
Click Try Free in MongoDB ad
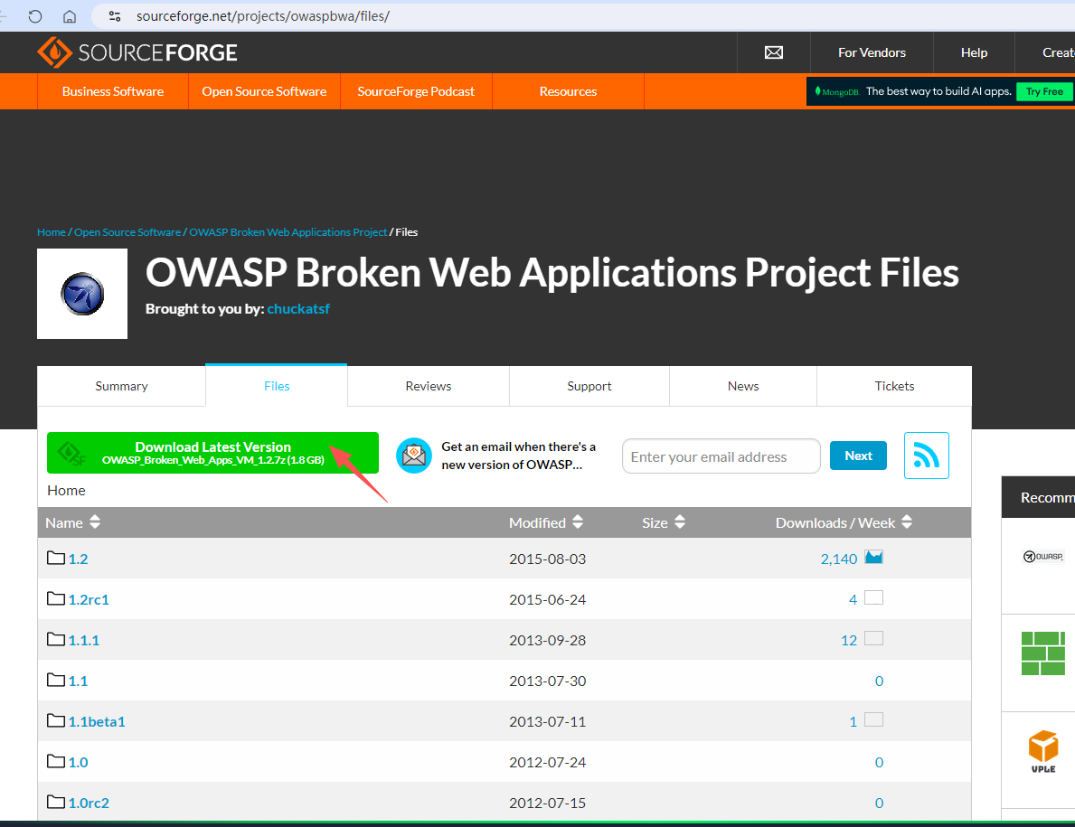(x=1044, y=91)
